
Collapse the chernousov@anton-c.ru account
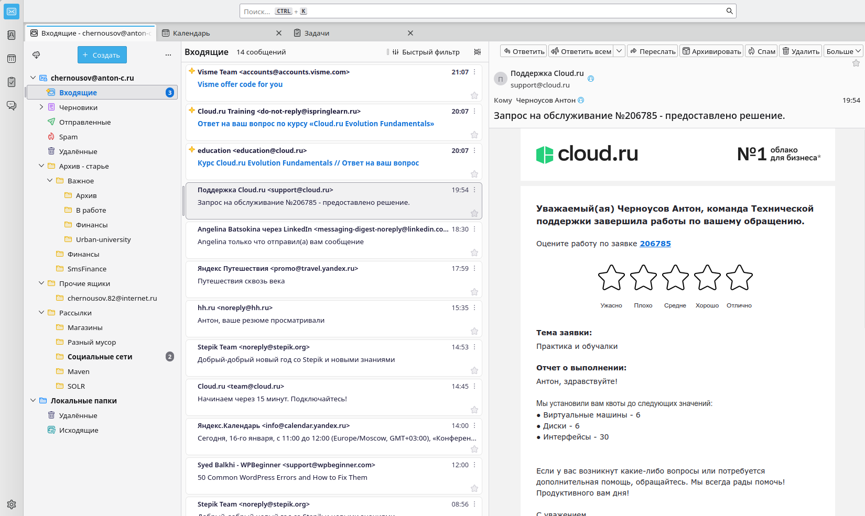point(33,78)
